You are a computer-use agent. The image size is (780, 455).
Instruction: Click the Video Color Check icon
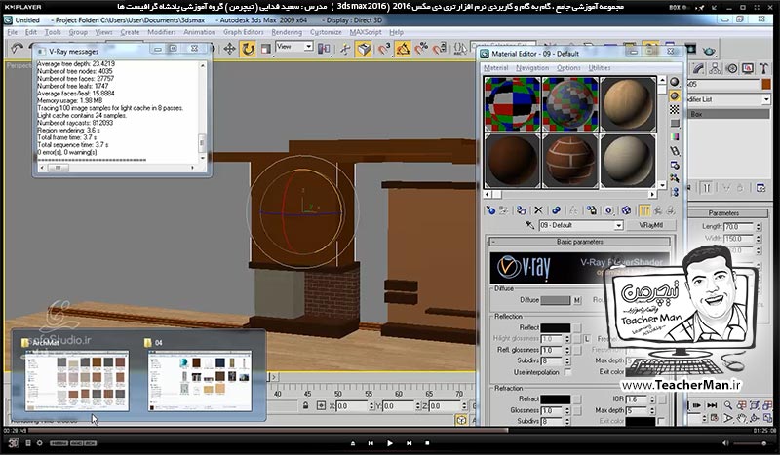(674, 136)
